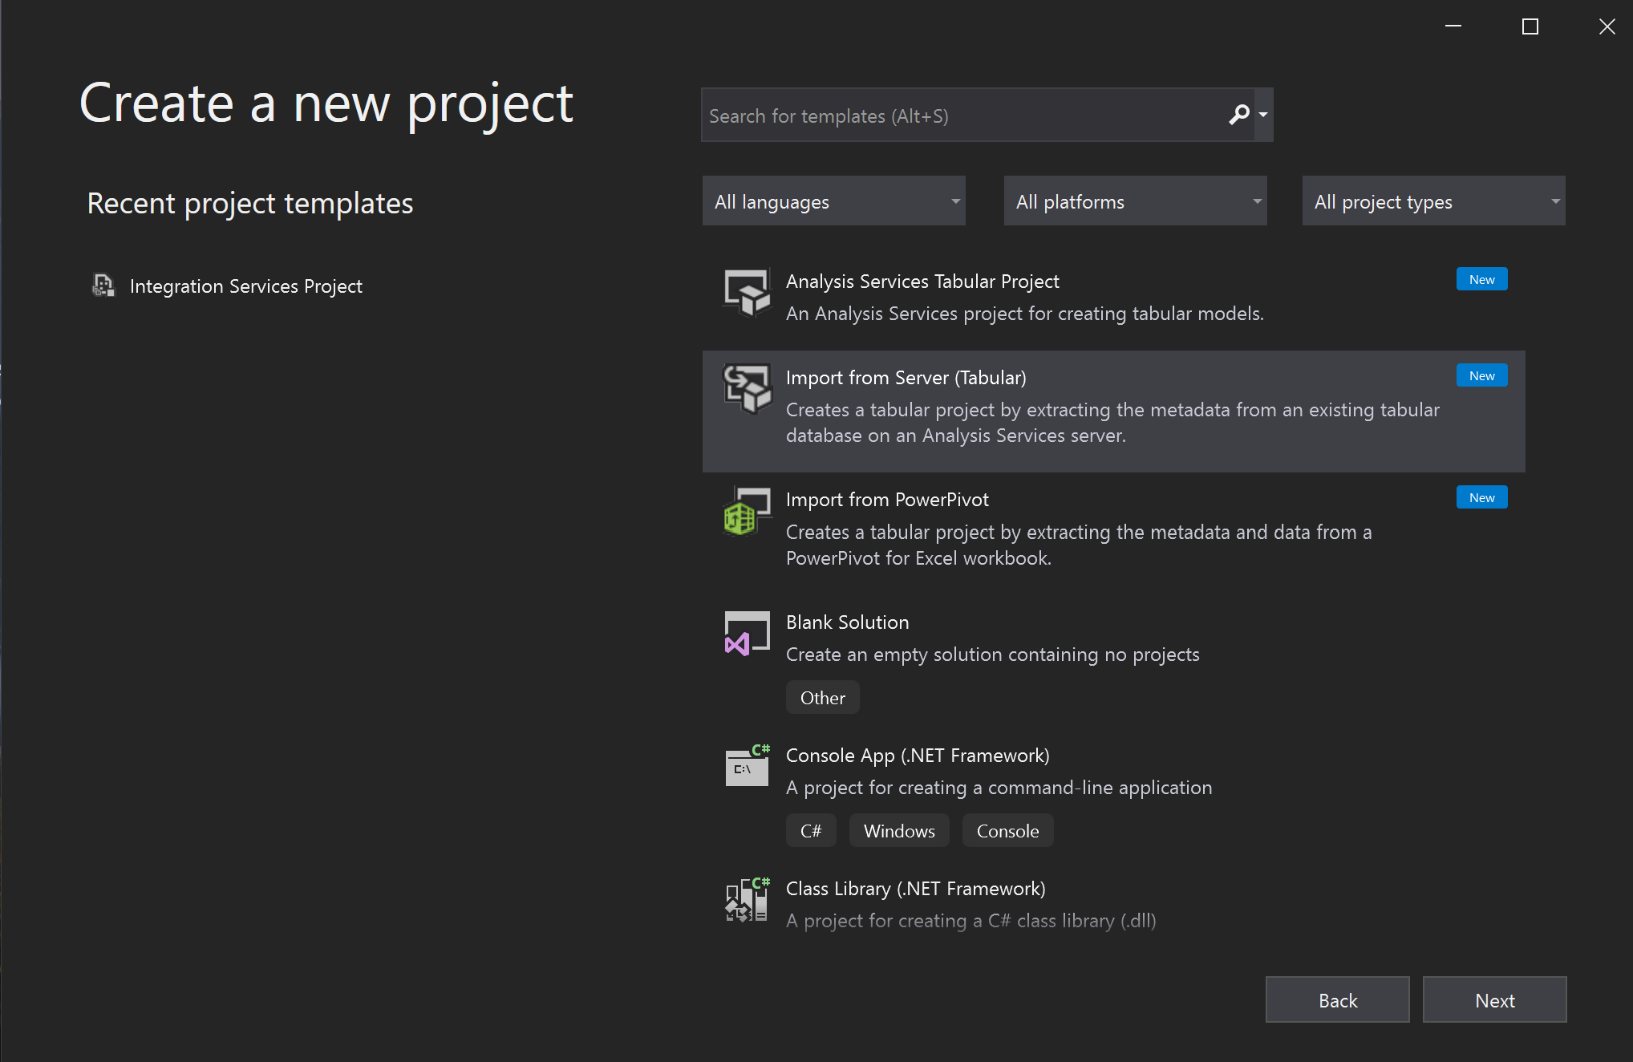1633x1062 pixels.
Task: Click the Analysis Services Tabular Project icon
Action: (x=748, y=293)
